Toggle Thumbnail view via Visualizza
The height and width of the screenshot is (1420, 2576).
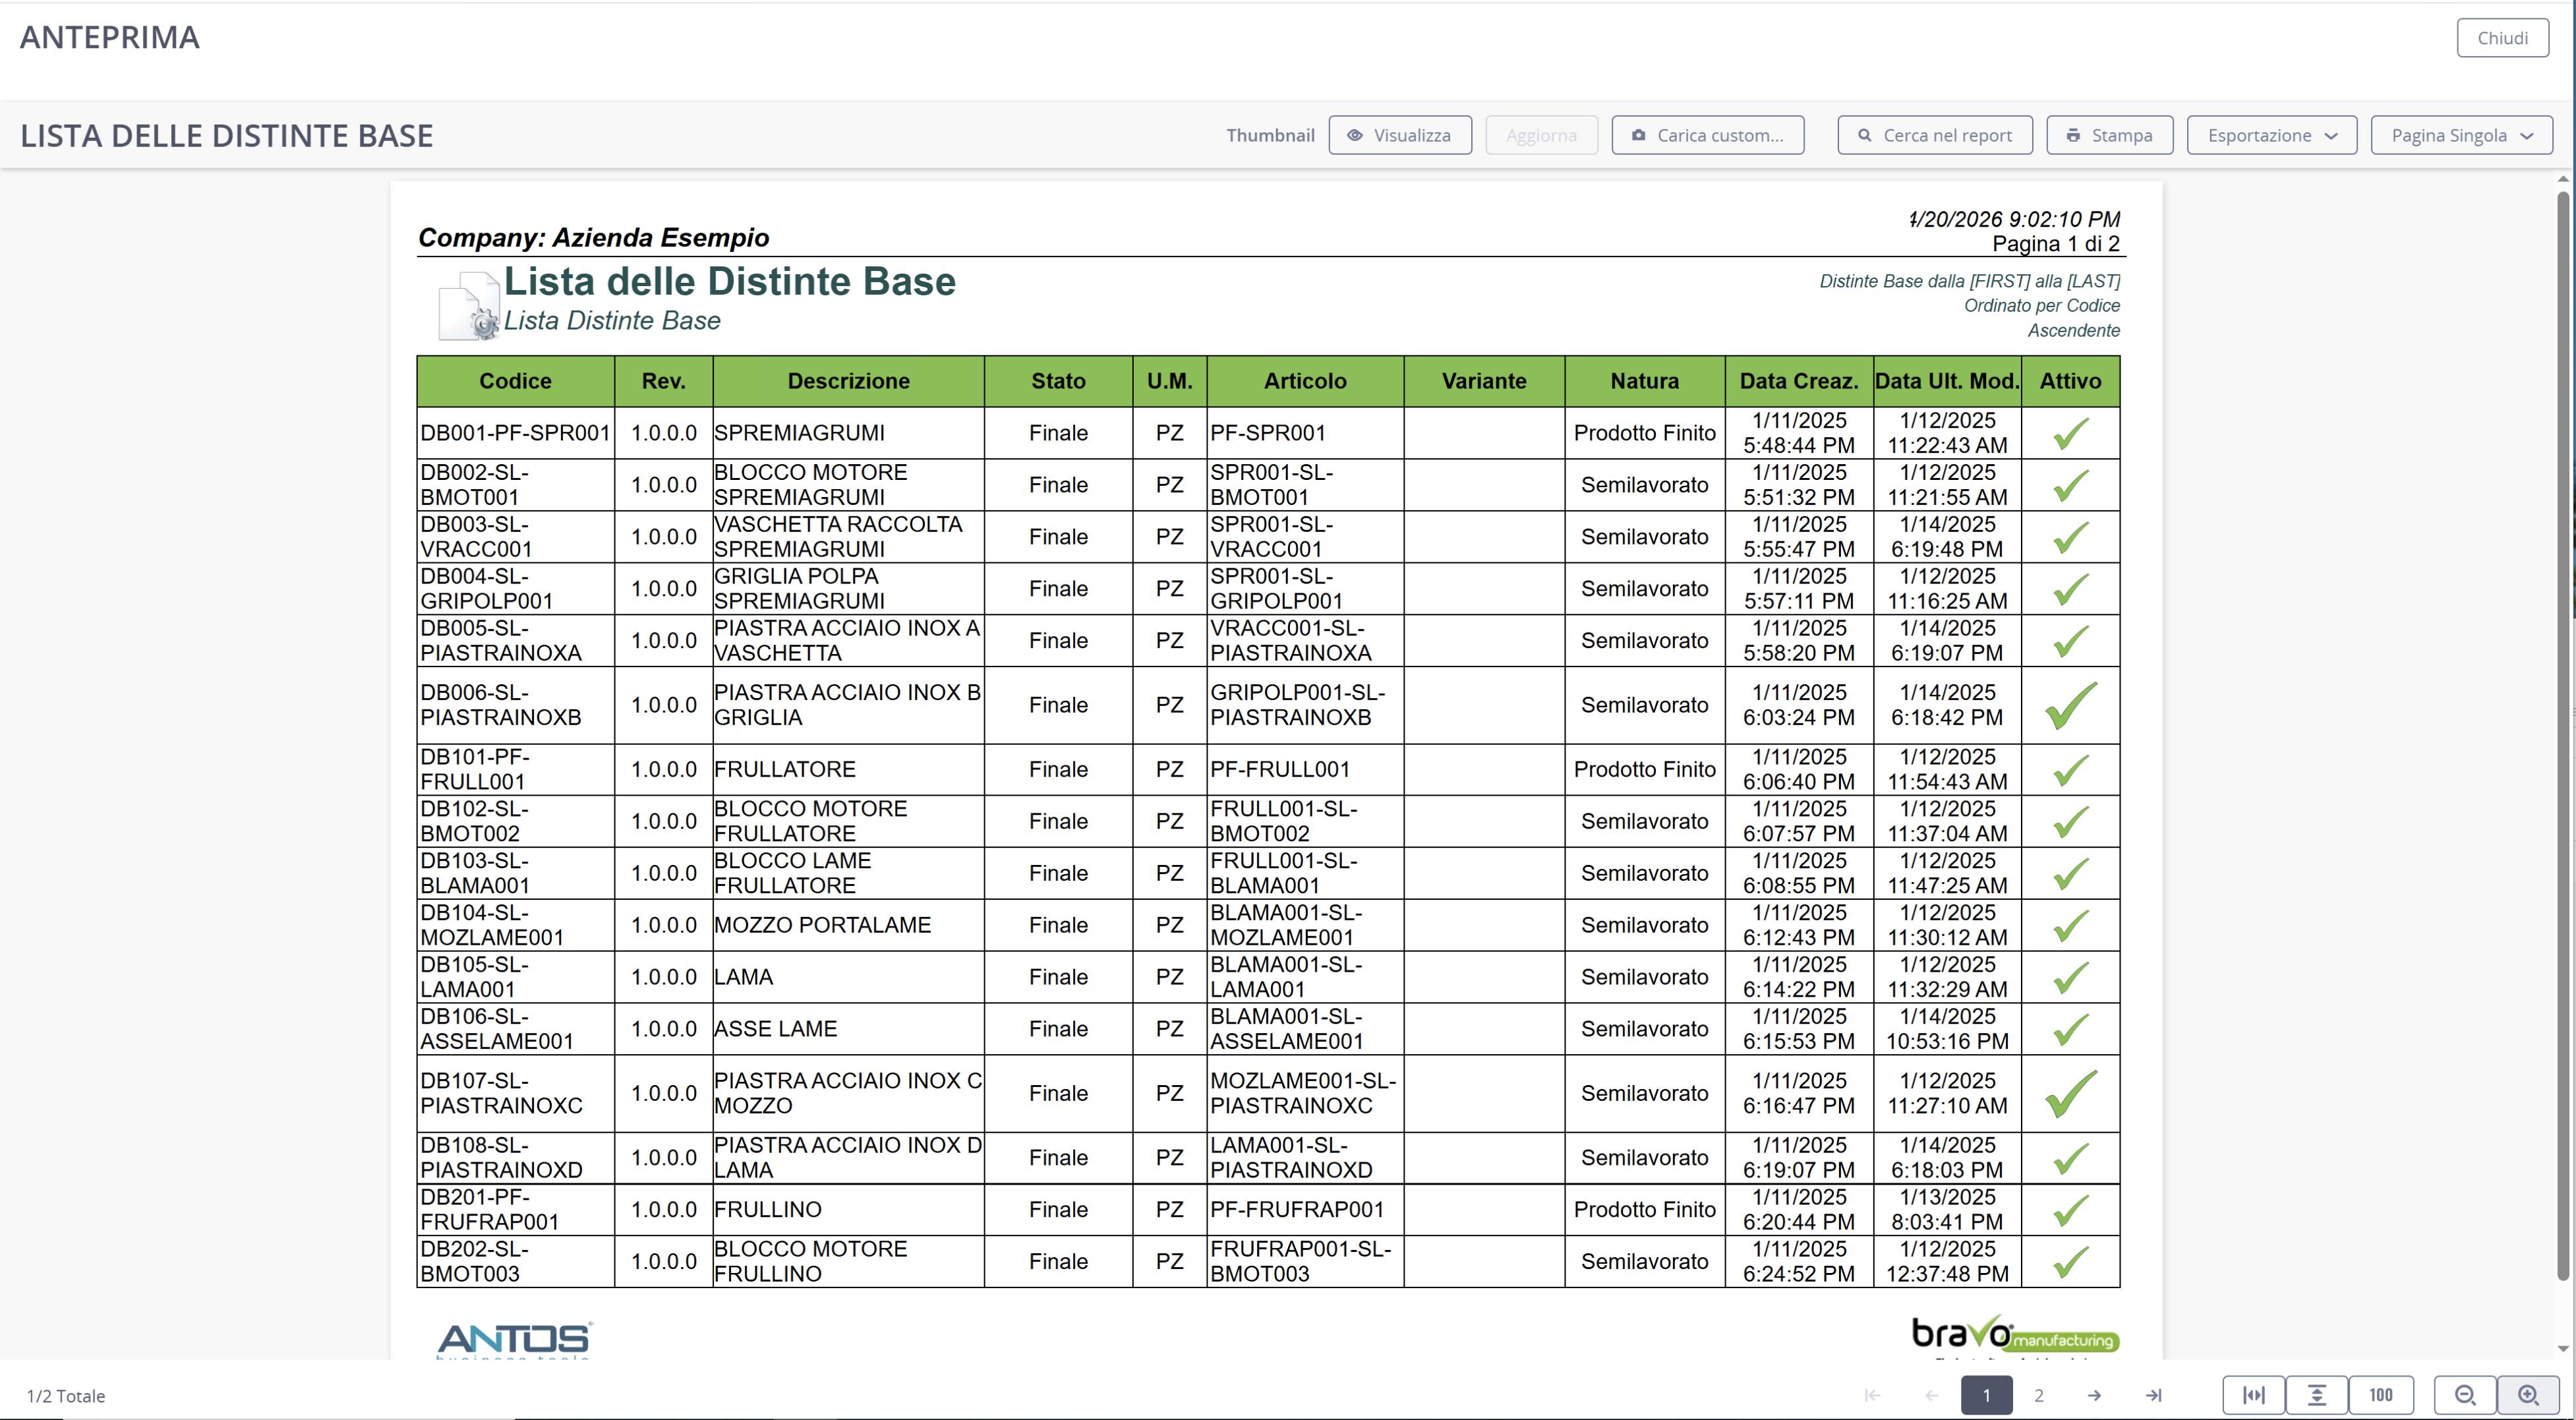point(1400,135)
